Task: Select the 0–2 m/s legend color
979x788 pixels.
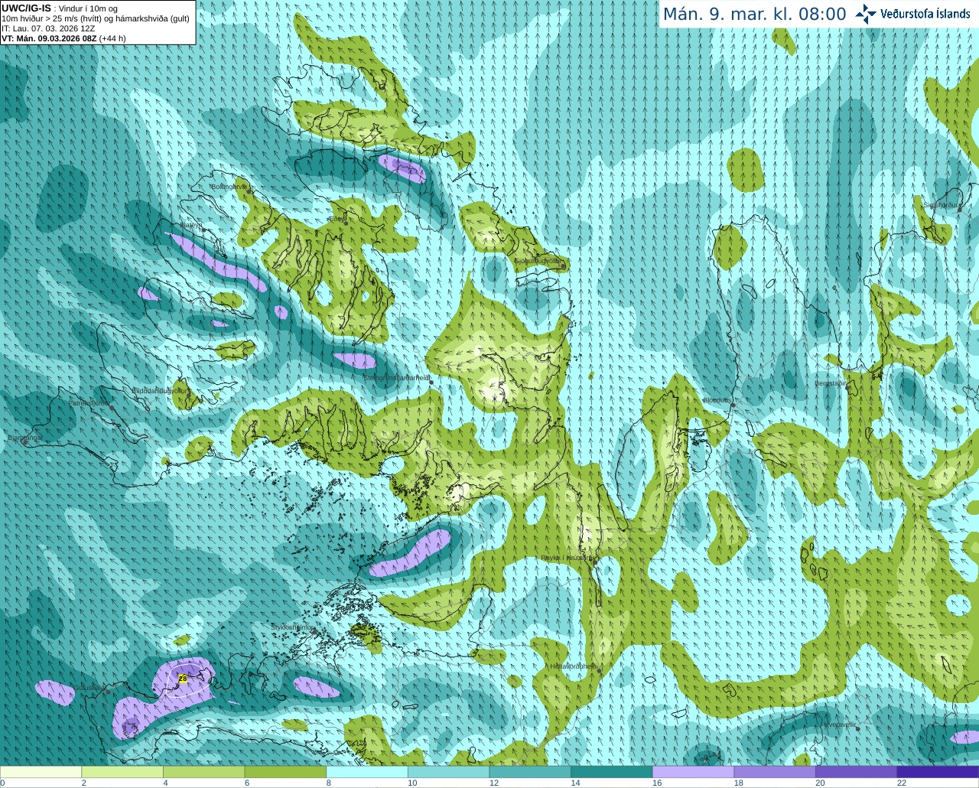Action: point(41,772)
